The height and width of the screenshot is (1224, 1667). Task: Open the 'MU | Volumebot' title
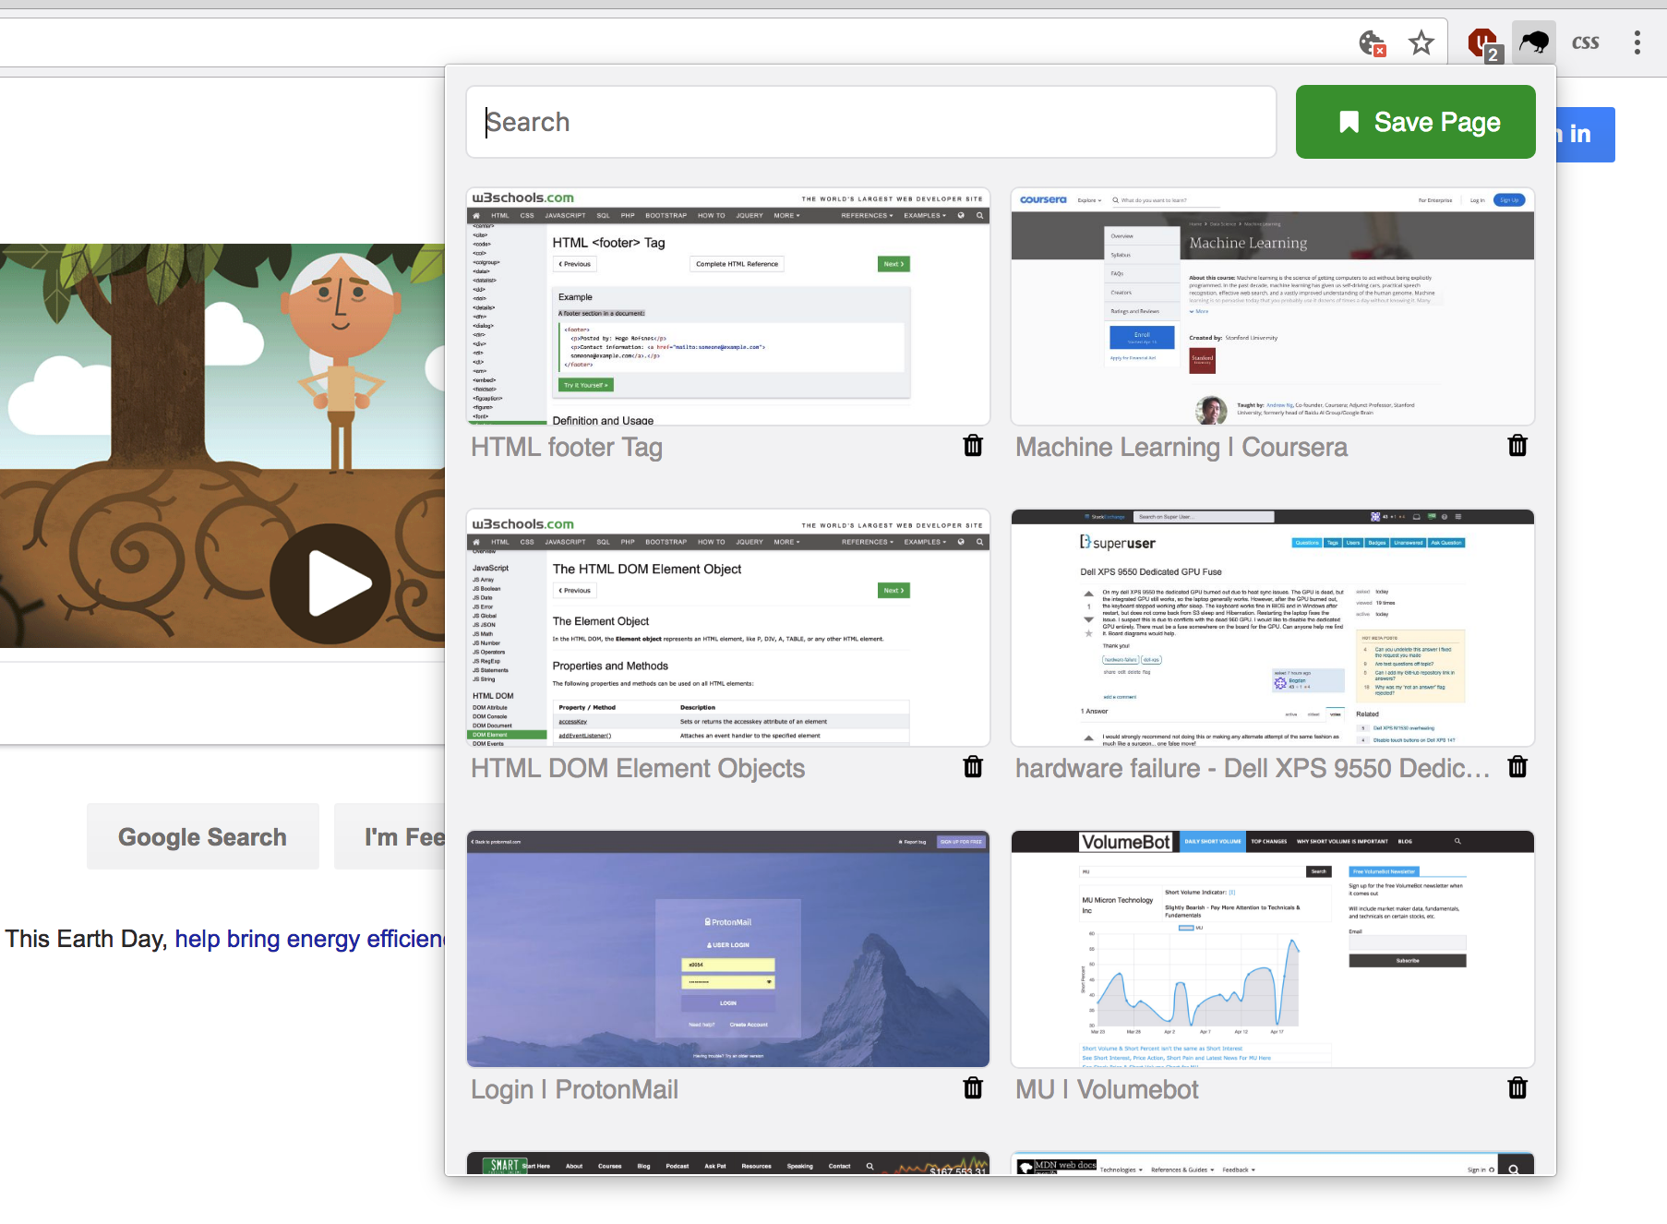[x=1107, y=1090]
